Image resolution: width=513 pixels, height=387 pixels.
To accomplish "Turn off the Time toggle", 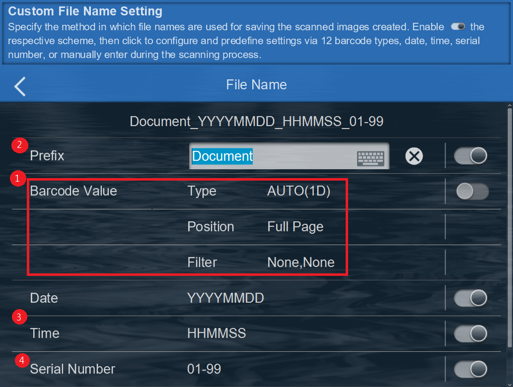I will (471, 333).
